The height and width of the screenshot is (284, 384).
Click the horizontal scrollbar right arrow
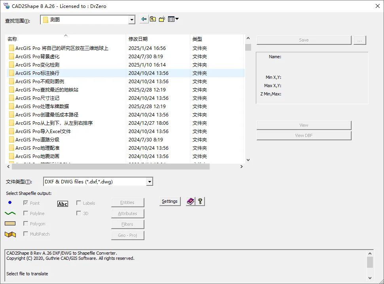pos(242,166)
